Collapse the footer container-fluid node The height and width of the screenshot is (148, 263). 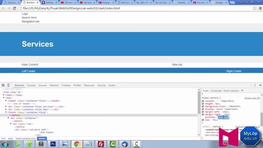(x=6, y=112)
